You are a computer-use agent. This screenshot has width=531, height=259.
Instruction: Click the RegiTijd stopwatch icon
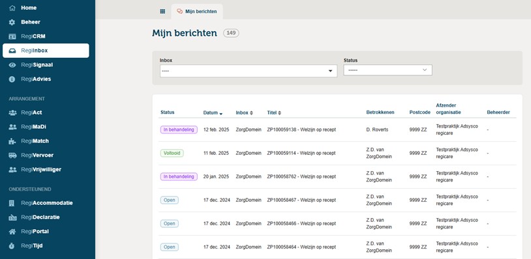pos(12,246)
